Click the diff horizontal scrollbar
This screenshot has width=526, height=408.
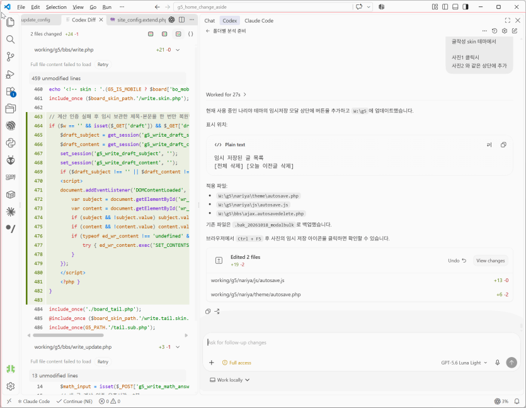click(68, 335)
